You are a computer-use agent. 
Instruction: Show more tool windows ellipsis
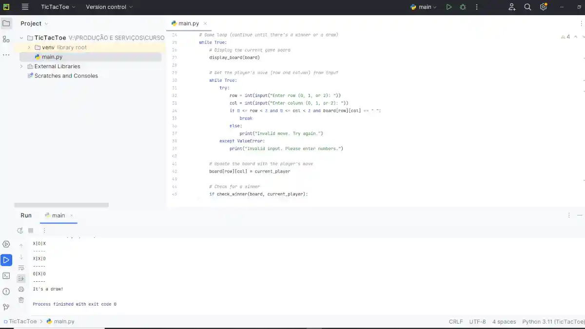point(6,55)
